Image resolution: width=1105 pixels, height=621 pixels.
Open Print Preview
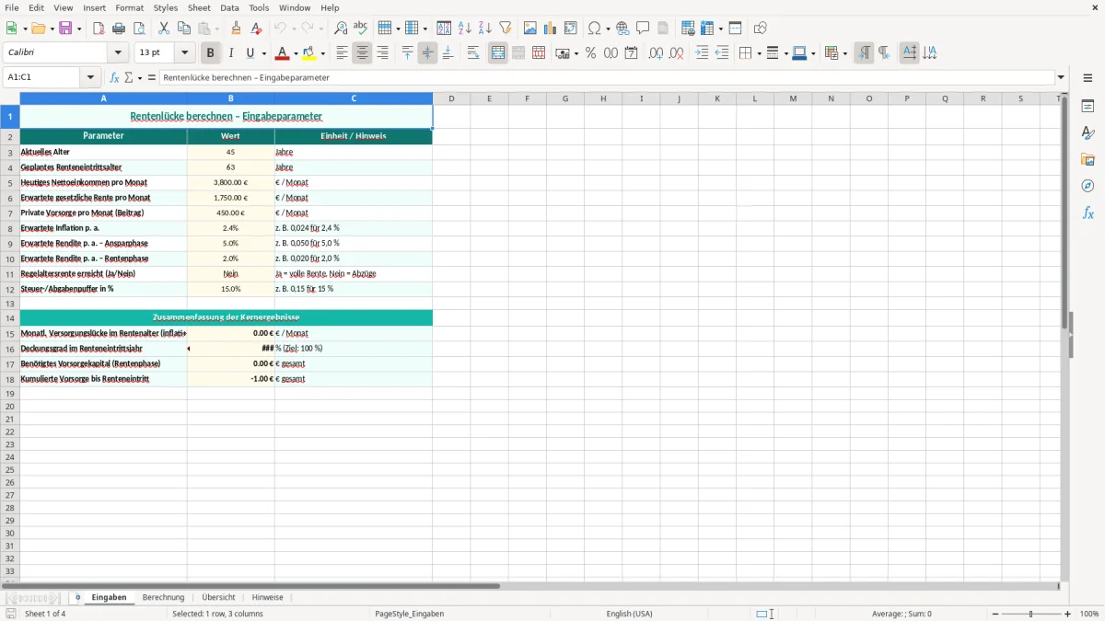[139, 29]
